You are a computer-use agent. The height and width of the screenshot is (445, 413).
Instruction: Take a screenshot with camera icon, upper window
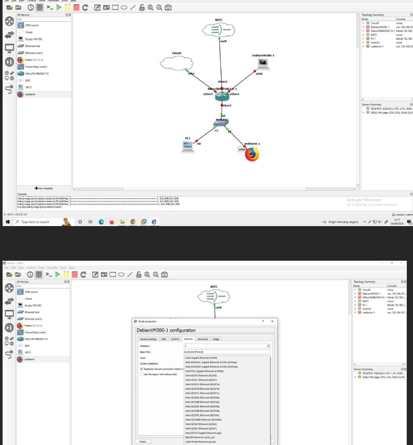[x=168, y=8]
